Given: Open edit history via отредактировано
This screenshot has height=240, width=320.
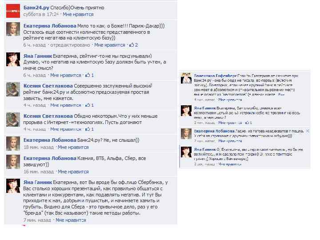Looking at the screenshot, I should point(70,45).
